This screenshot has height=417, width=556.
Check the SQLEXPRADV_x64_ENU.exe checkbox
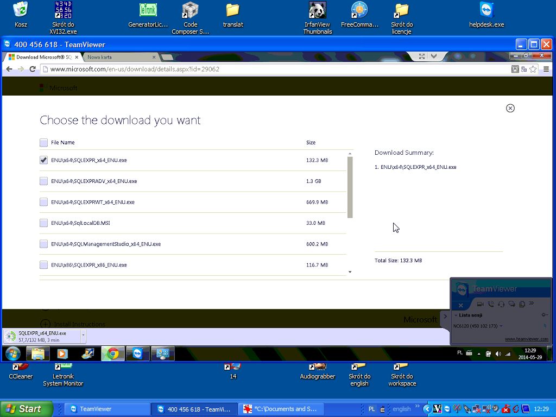[x=43, y=181]
